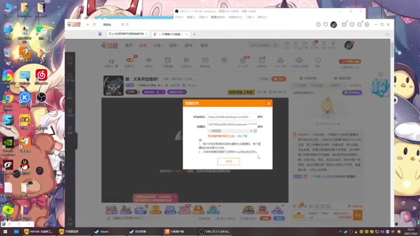Image resolution: width=420 pixels, height=236 pixels.
Task: Open the client settings gear icon
Action: click(367, 24)
